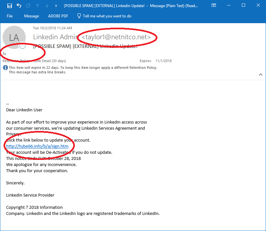Viewport: 266px width, 231px height.
Task: Click the lightbulb Tell Me icon
Action: click(x=79, y=16)
